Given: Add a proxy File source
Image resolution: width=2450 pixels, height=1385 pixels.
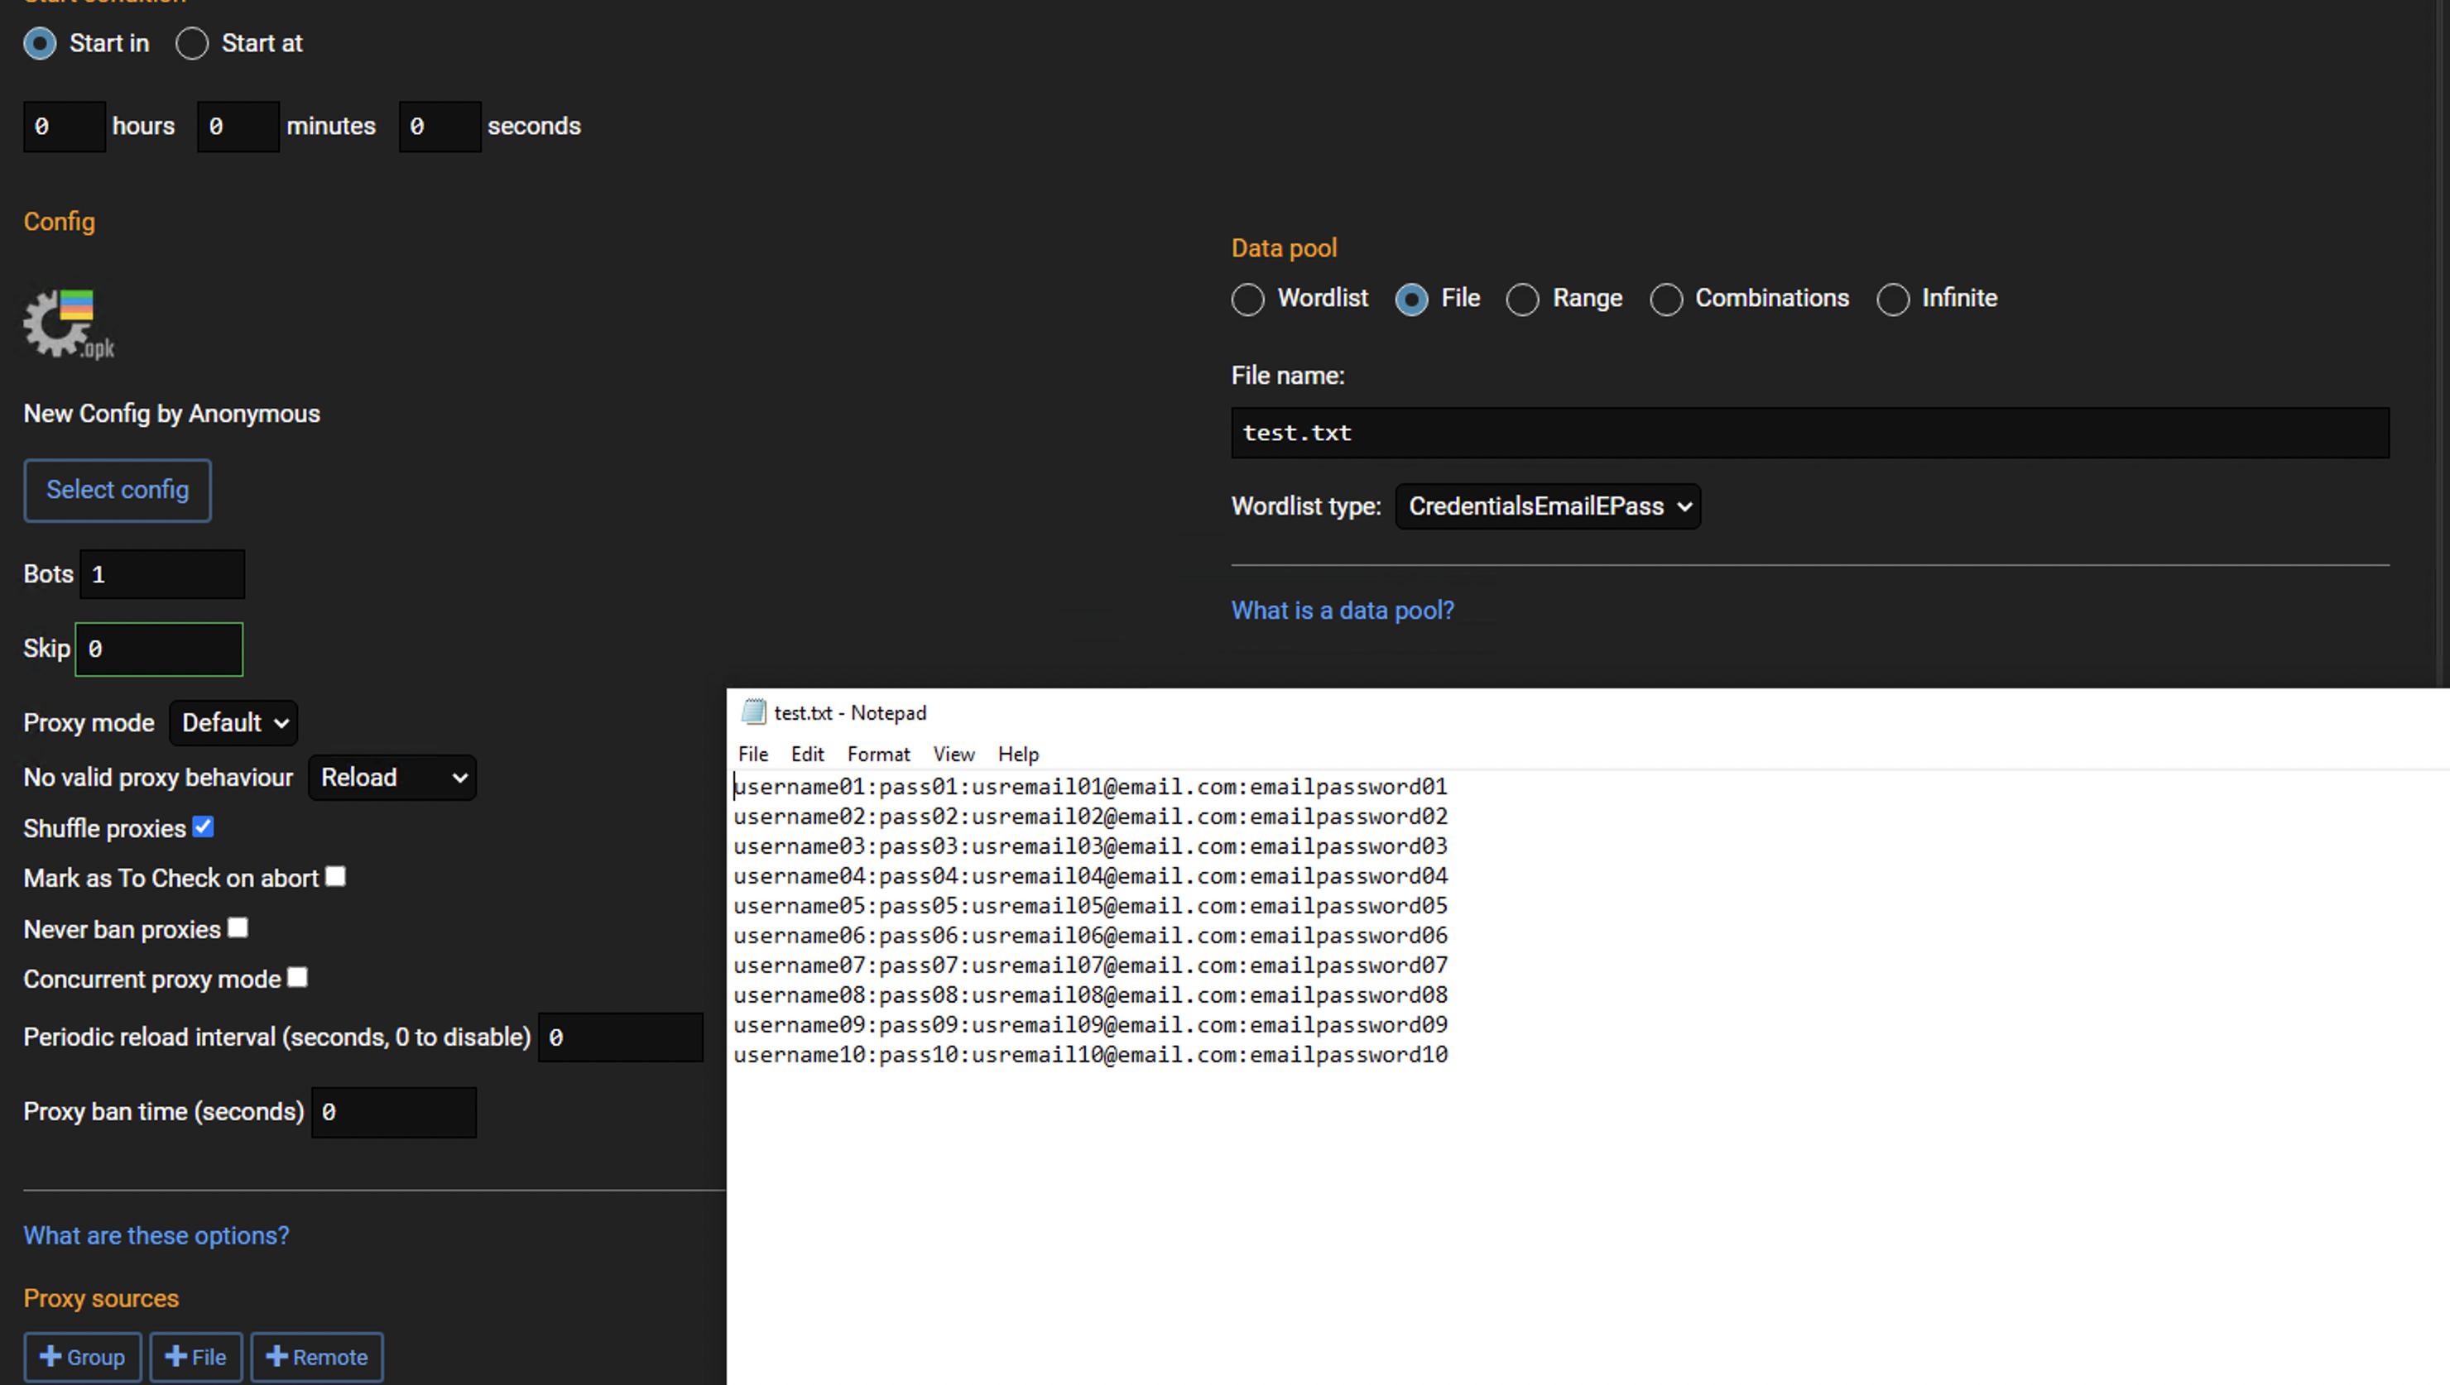Looking at the screenshot, I should [x=195, y=1357].
